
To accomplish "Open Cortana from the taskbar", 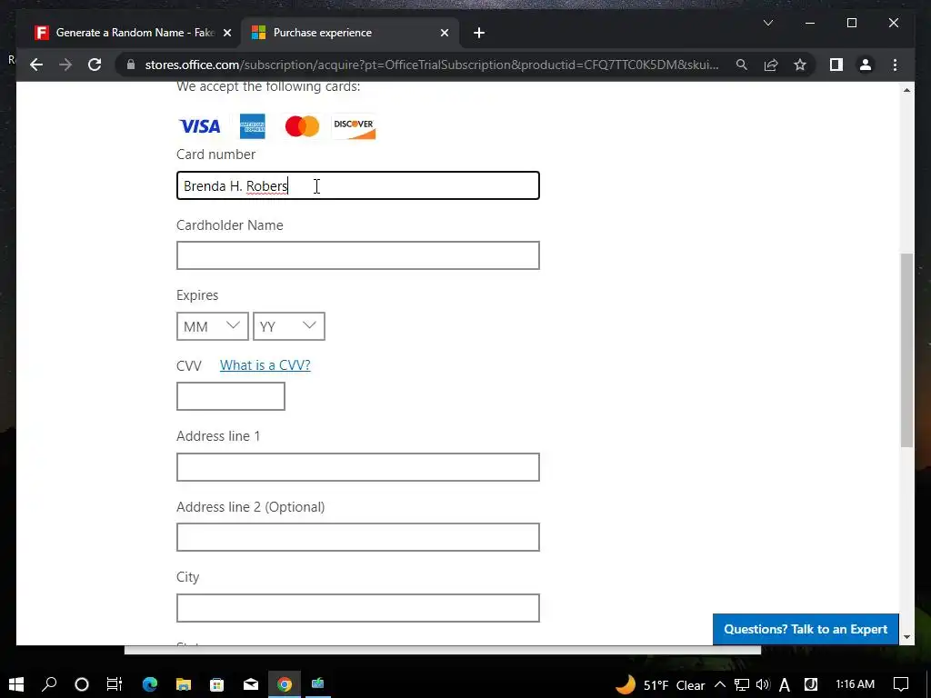I will click(x=82, y=684).
